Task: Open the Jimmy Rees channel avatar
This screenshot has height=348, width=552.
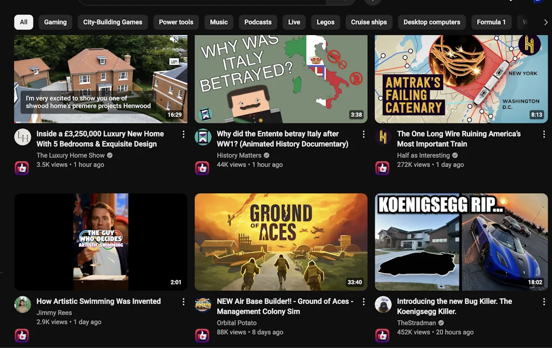Action: 23,305
